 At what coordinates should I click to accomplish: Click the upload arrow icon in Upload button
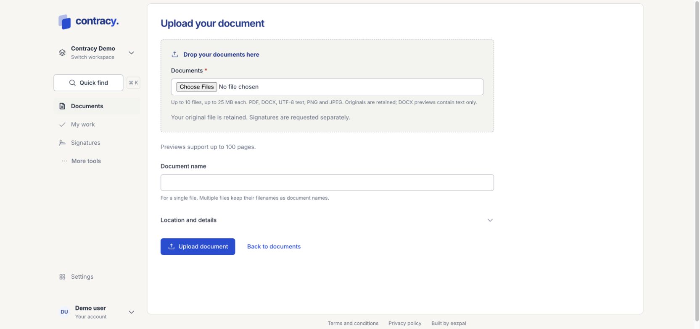coord(172,247)
